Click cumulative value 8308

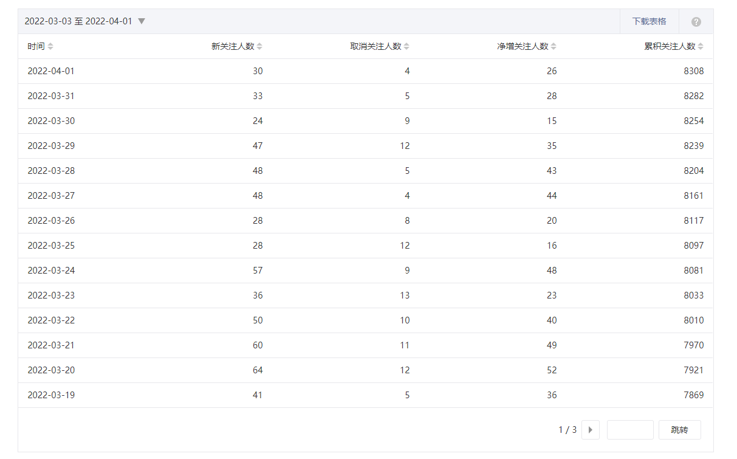693,71
